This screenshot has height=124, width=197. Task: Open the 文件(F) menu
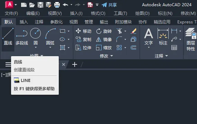click(x=11, y=13)
